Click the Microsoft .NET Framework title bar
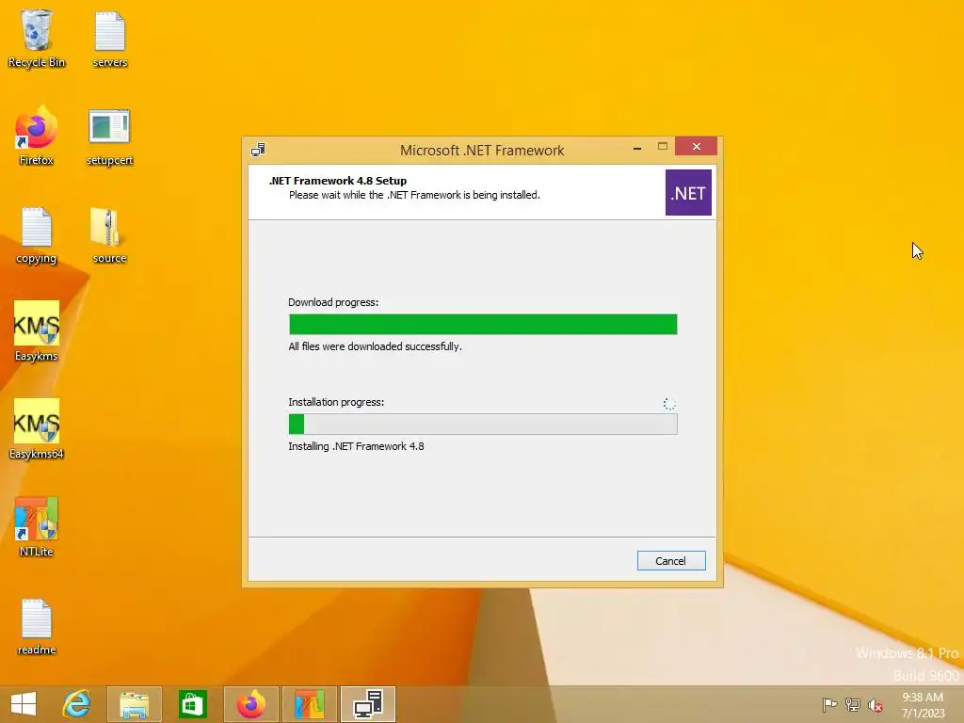Image resolution: width=964 pixels, height=723 pixels. pos(482,150)
